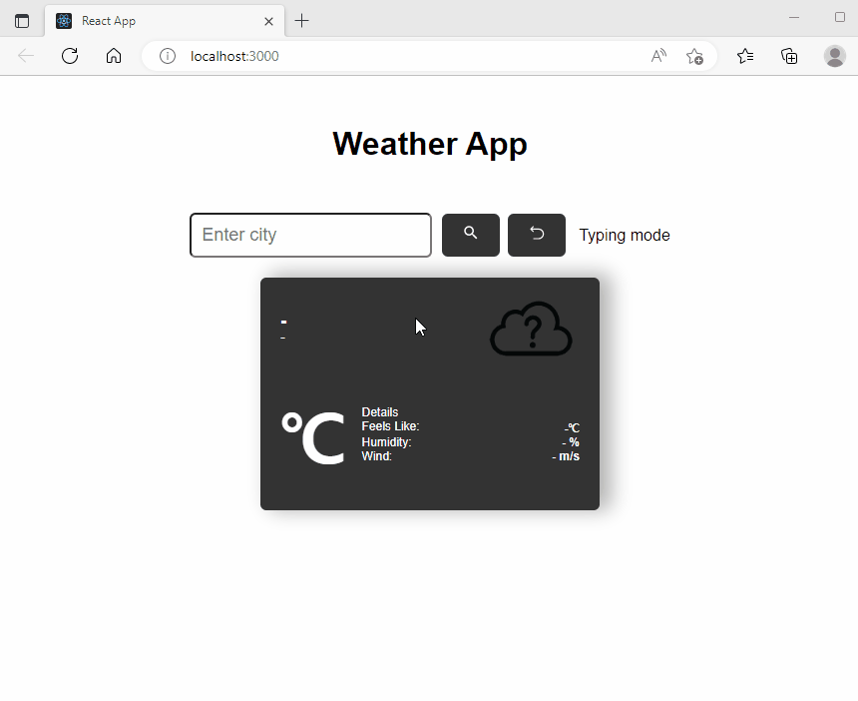Click the back navigation arrow
858x701 pixels.
26,56
